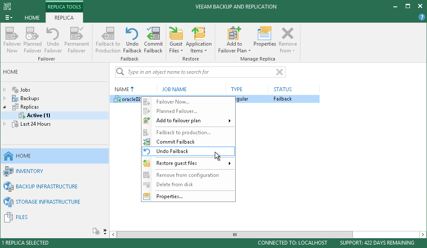This screenshot has width=427, height=248.
Task: Click the navigation pane options gear icon
Action: [96, 231]
